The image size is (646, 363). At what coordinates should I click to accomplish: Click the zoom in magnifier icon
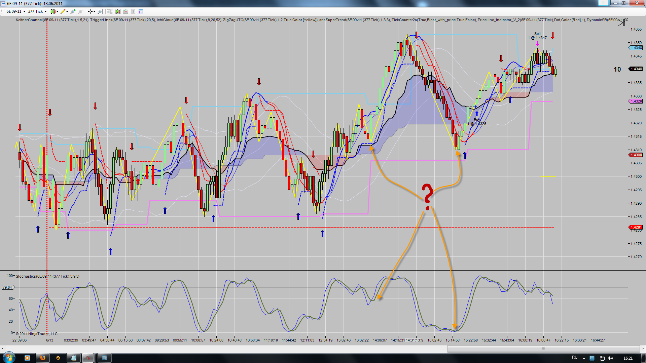click(73, 11)
